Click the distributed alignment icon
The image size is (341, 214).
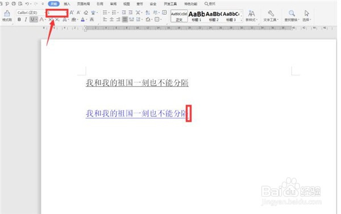(131, 20)
